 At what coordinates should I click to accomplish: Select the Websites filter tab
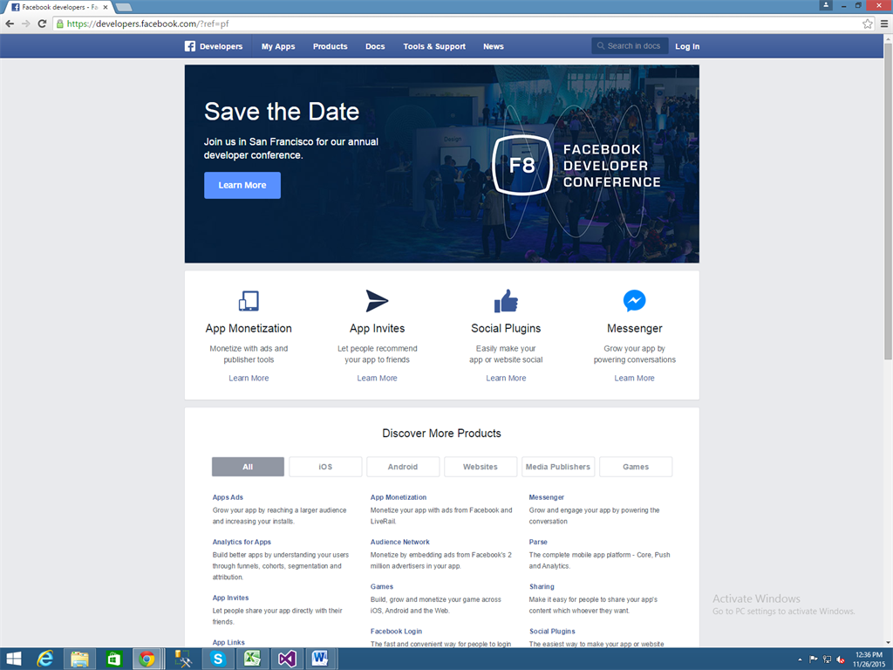(x=481, y=467)
